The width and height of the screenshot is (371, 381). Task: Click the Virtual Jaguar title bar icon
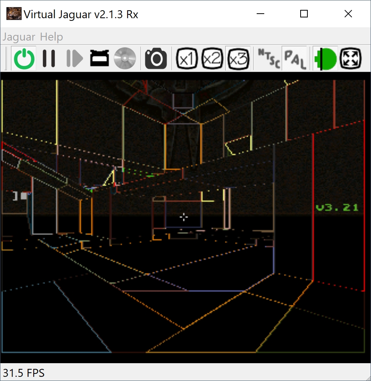click(14, 14)
